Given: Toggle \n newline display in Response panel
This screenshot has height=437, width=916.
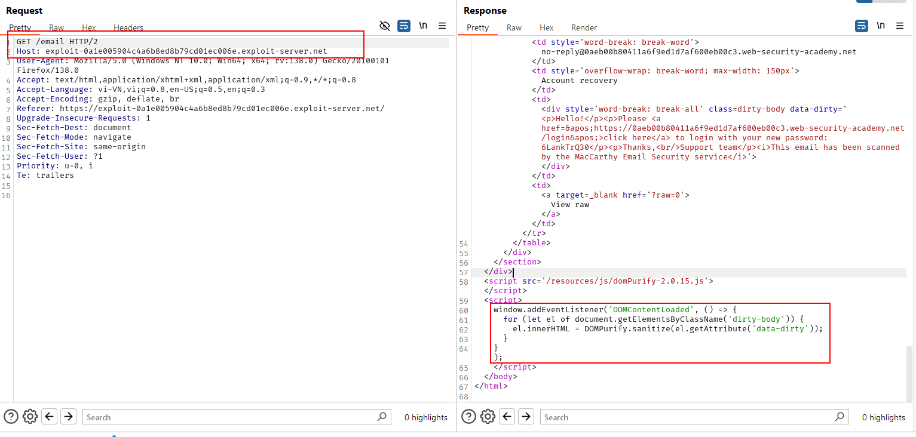Looking at the screenshot, I should pyautogui.click(x=881, y=26).
